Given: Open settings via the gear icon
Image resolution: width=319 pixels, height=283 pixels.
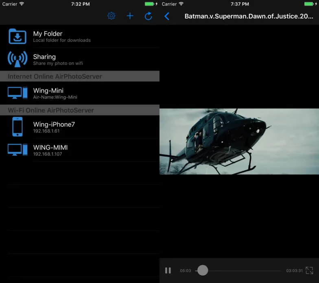Looking at the screenshot, I should (x=111, y=16).
